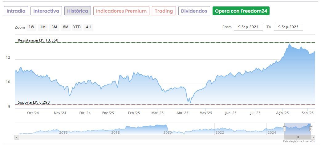
Task: Open the Intradía chart tab
Action: click(x=16, y=11)
